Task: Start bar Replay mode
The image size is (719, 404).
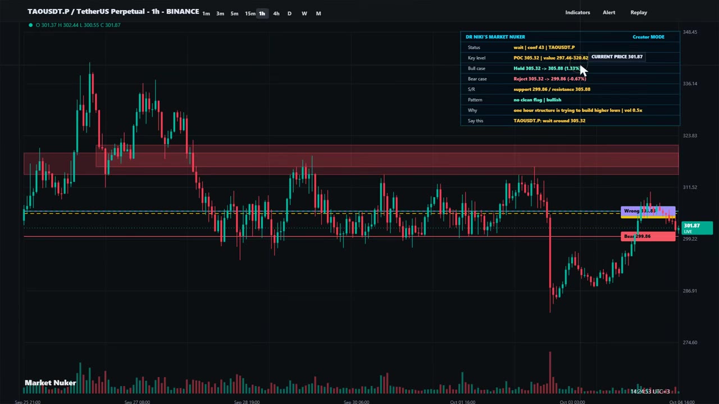Action: click(x=639, y=12)
